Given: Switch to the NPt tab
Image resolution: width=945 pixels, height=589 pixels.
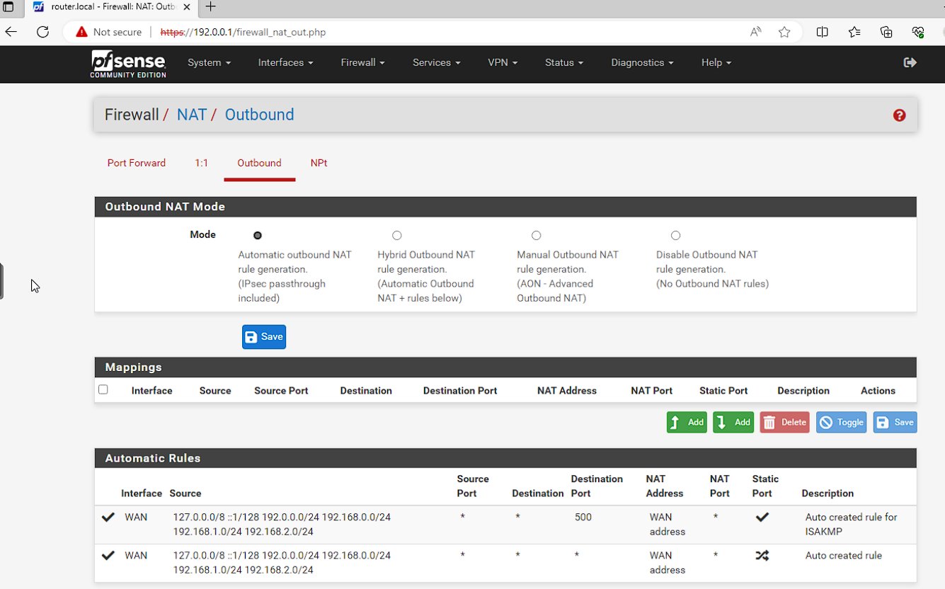Looking at the screenshot, I should pyautogui.click(x=319, y=163).
